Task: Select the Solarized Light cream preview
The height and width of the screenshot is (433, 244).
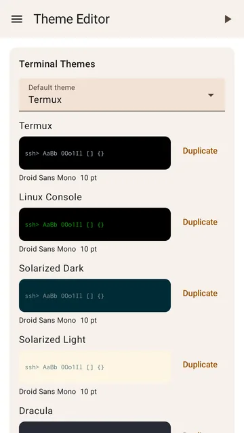Action: click(x=95, y=367)
